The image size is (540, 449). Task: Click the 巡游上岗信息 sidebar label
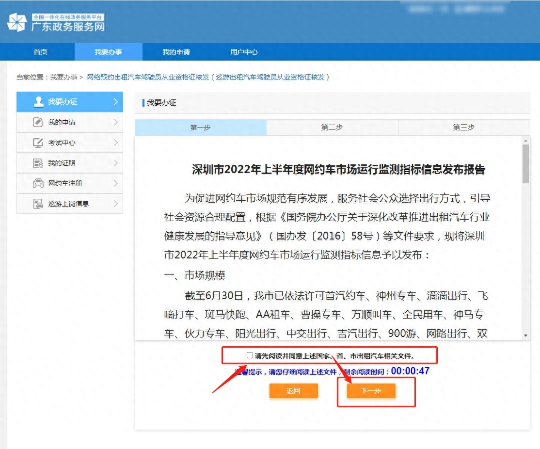click(x=68, y=204)
